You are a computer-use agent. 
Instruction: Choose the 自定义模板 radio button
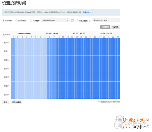tap(77, 21)
